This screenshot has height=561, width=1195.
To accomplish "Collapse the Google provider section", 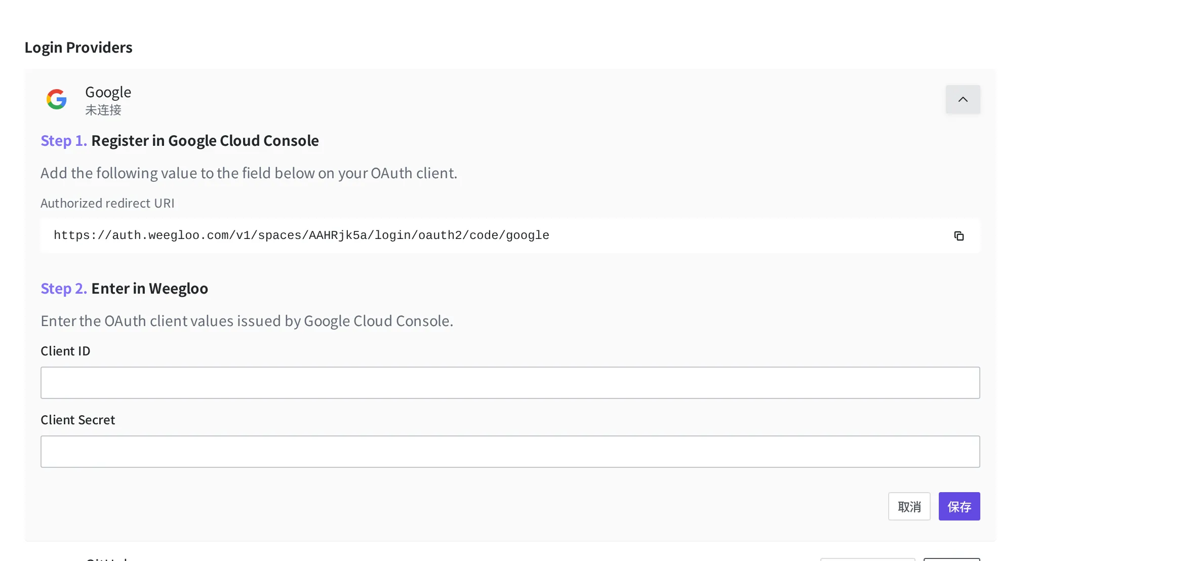I will 963,99.
